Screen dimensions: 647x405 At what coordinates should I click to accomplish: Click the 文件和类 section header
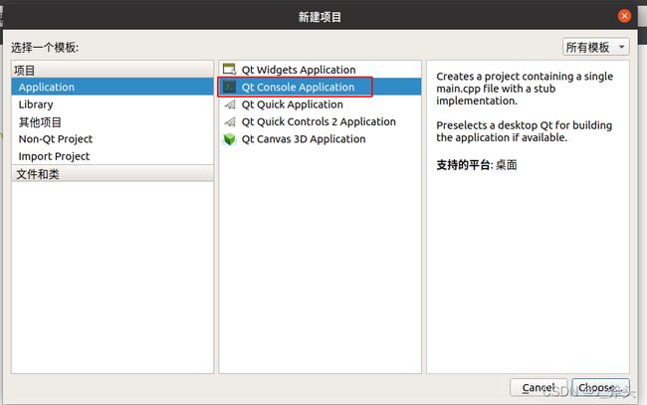coord(112,173)
